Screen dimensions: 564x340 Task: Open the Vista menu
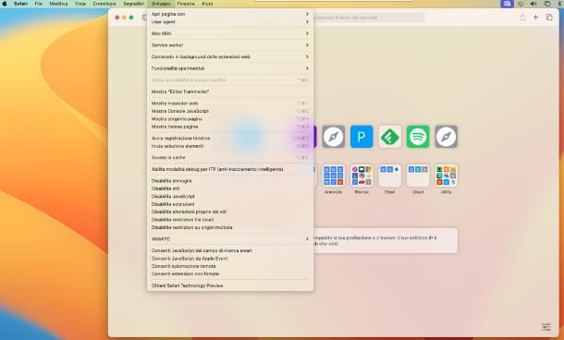(80, 4)
